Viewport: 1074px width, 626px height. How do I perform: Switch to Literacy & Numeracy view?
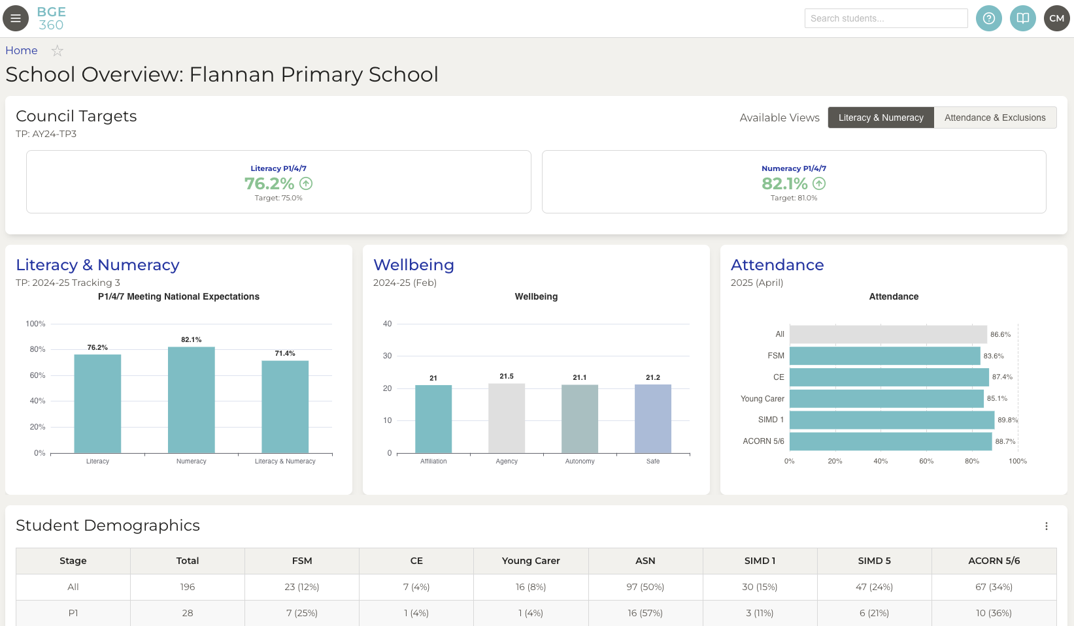click(x=881, y=117)
